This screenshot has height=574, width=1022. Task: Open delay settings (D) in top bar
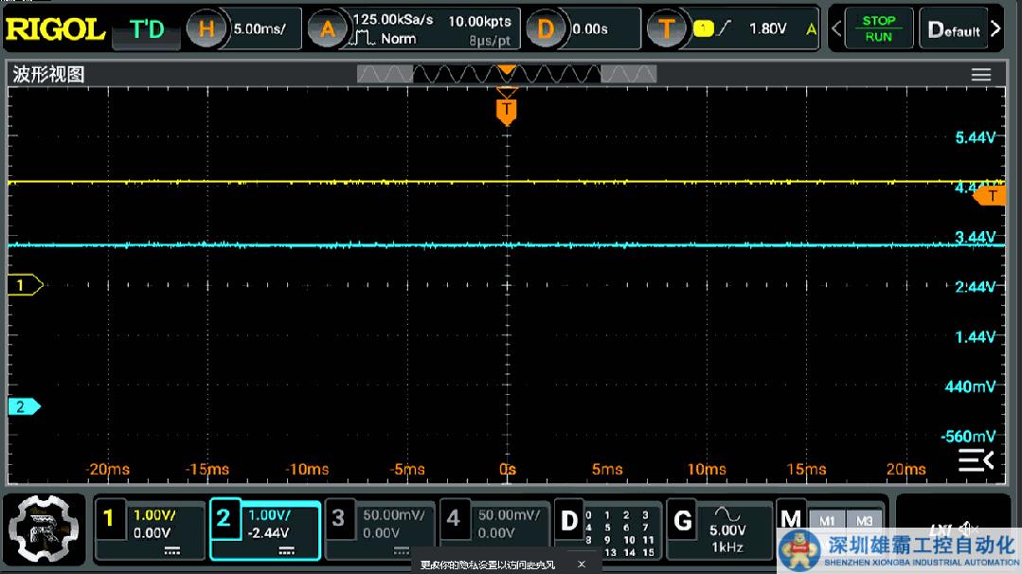[545, 29]
